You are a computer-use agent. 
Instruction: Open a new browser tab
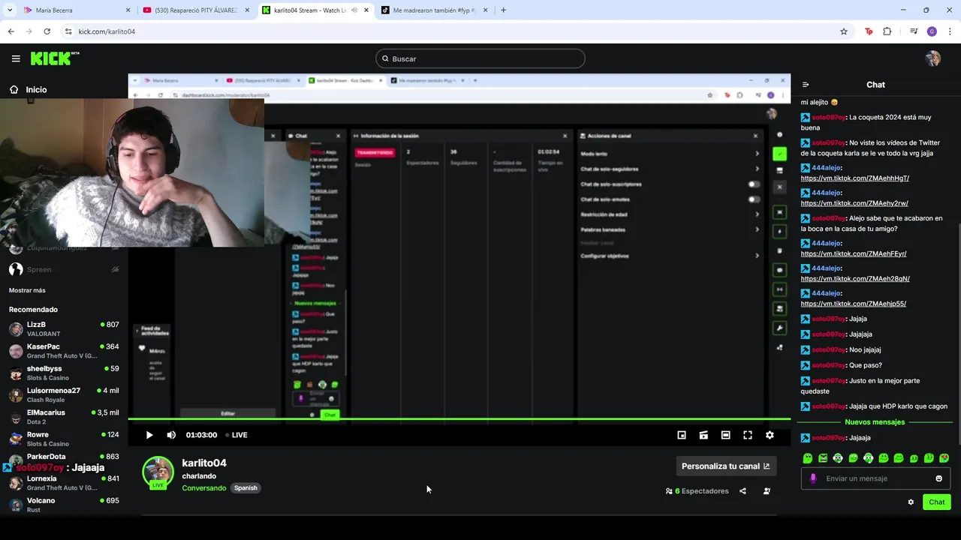503,10
